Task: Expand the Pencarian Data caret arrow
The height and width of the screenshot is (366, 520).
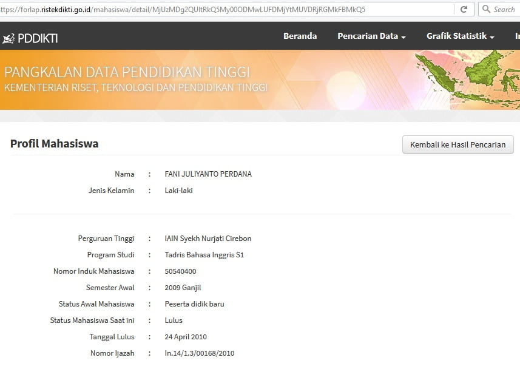Action: (x=404, y=37)
